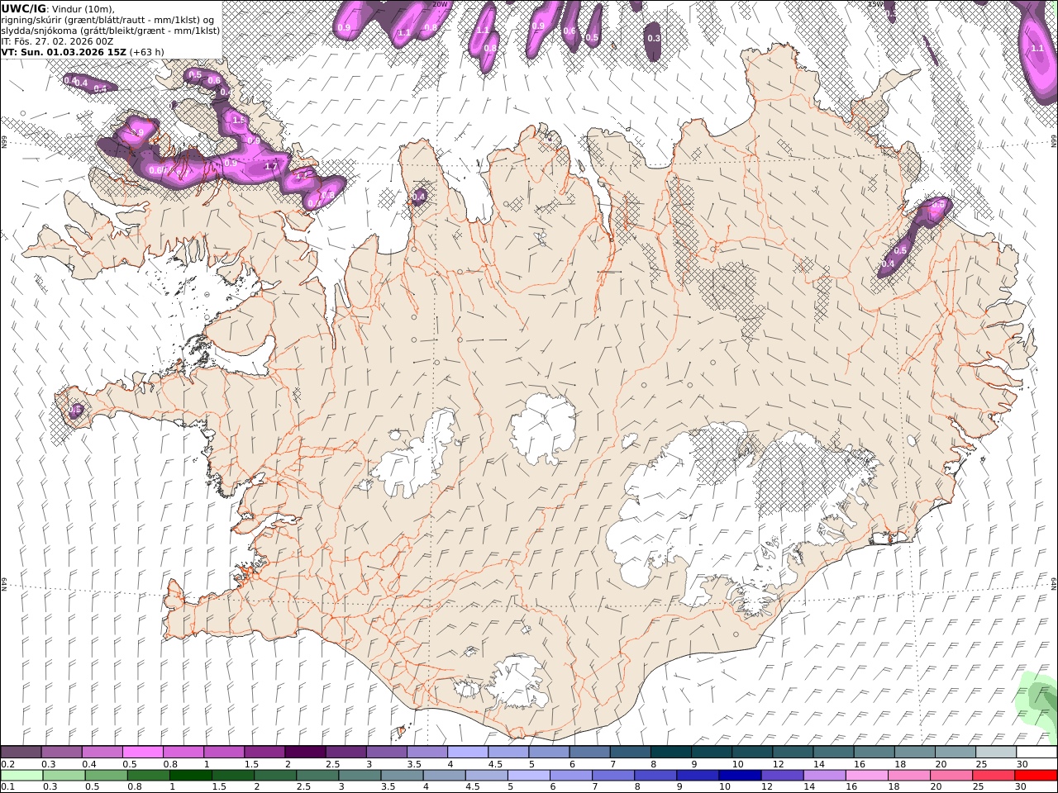Click the 1.1 value in the top-right corner patch
The image size is (1058, 793).
click(1037, 49)
